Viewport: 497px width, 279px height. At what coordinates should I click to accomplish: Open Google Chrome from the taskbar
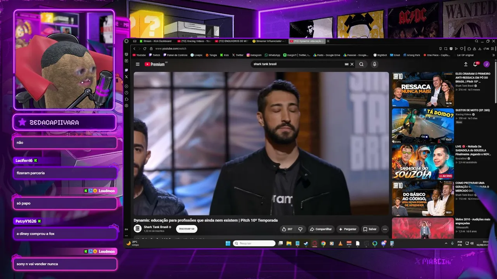[323, 243]
